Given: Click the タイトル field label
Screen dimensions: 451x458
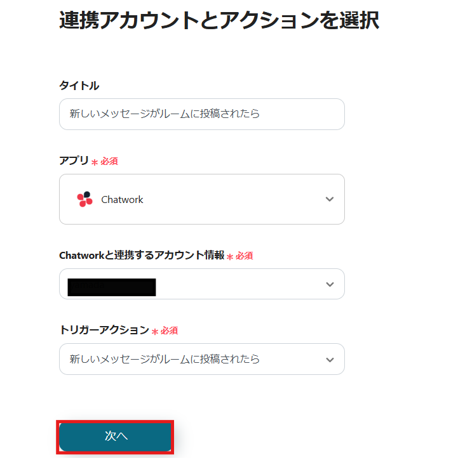Looking at the screenshot, I should click(x=79, y=85).
